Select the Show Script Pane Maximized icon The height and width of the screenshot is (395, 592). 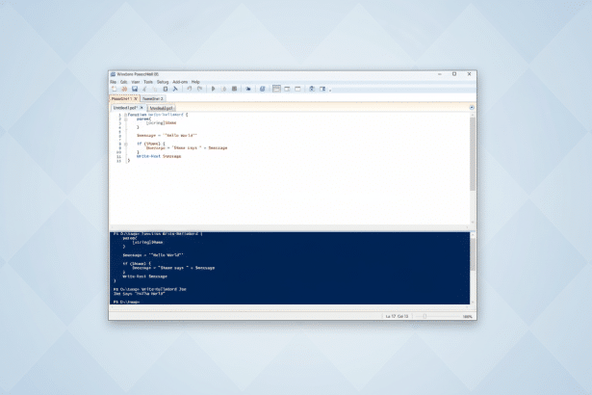(297, 89)
